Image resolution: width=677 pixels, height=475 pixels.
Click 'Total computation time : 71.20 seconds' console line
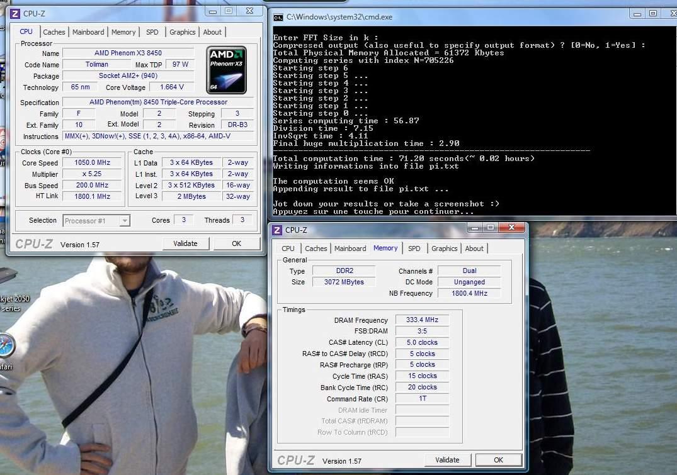[403, 159]
